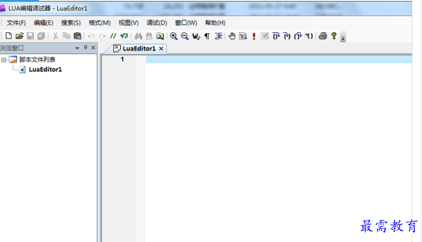Viewport: 422px width, 242px height.
Task: Zoom in with the magnifier plus icon
Action: coord(174,36)
